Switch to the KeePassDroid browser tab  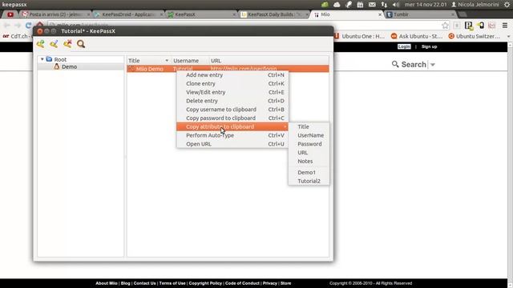tap(128, 14)
